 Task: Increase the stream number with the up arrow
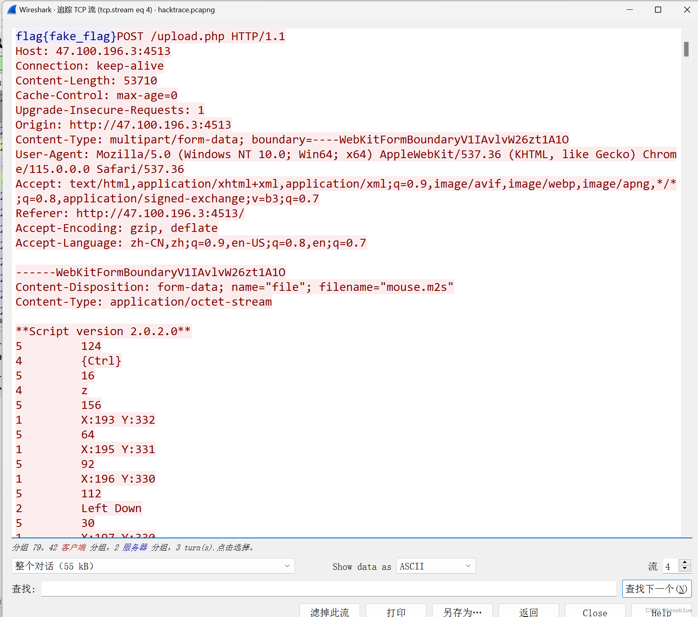685,563
